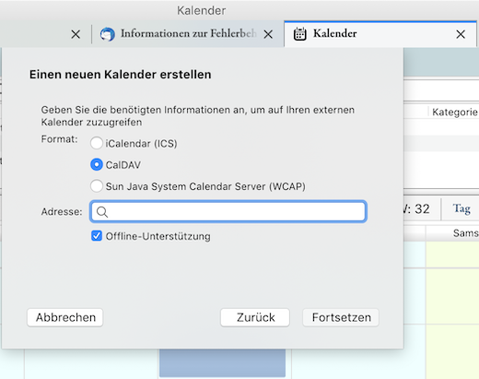Click the magnifier icon in the Adresse field

point(102,212)
